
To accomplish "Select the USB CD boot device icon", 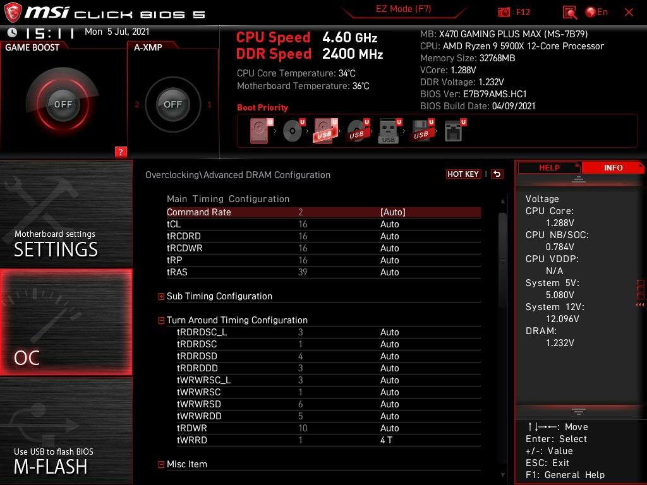I will (x=358, y=131).
